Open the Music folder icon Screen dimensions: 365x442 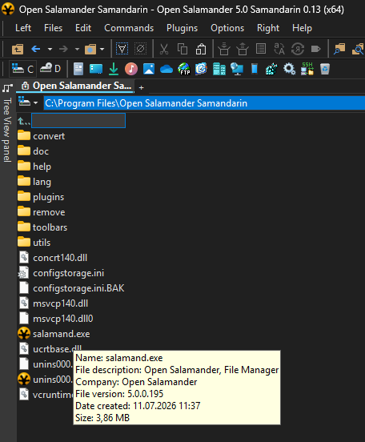point(131,69)
